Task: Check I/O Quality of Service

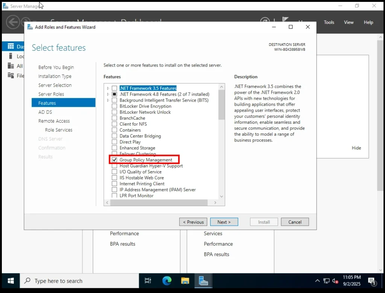Action: [114, 172]
